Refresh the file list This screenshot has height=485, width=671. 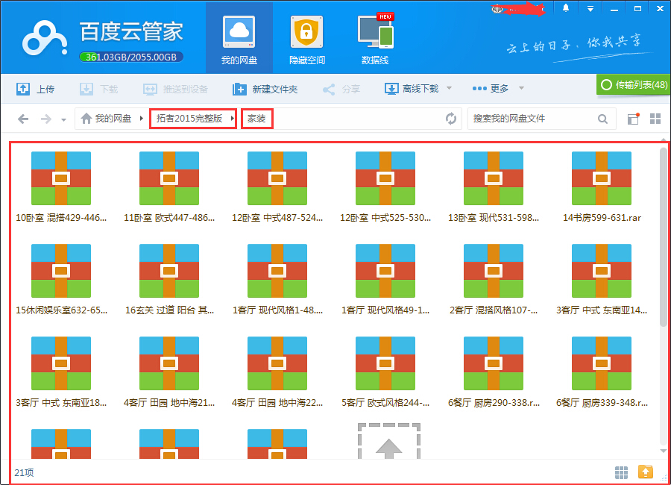pos(450,119)
